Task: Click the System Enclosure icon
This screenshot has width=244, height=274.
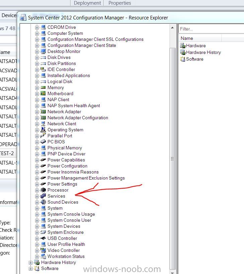Action: (43, 232)
